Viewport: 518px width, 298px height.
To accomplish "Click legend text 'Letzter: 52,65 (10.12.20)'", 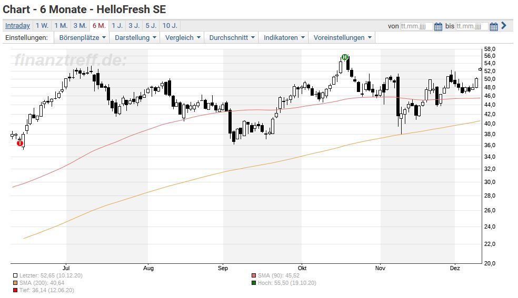I will (51, 275).
